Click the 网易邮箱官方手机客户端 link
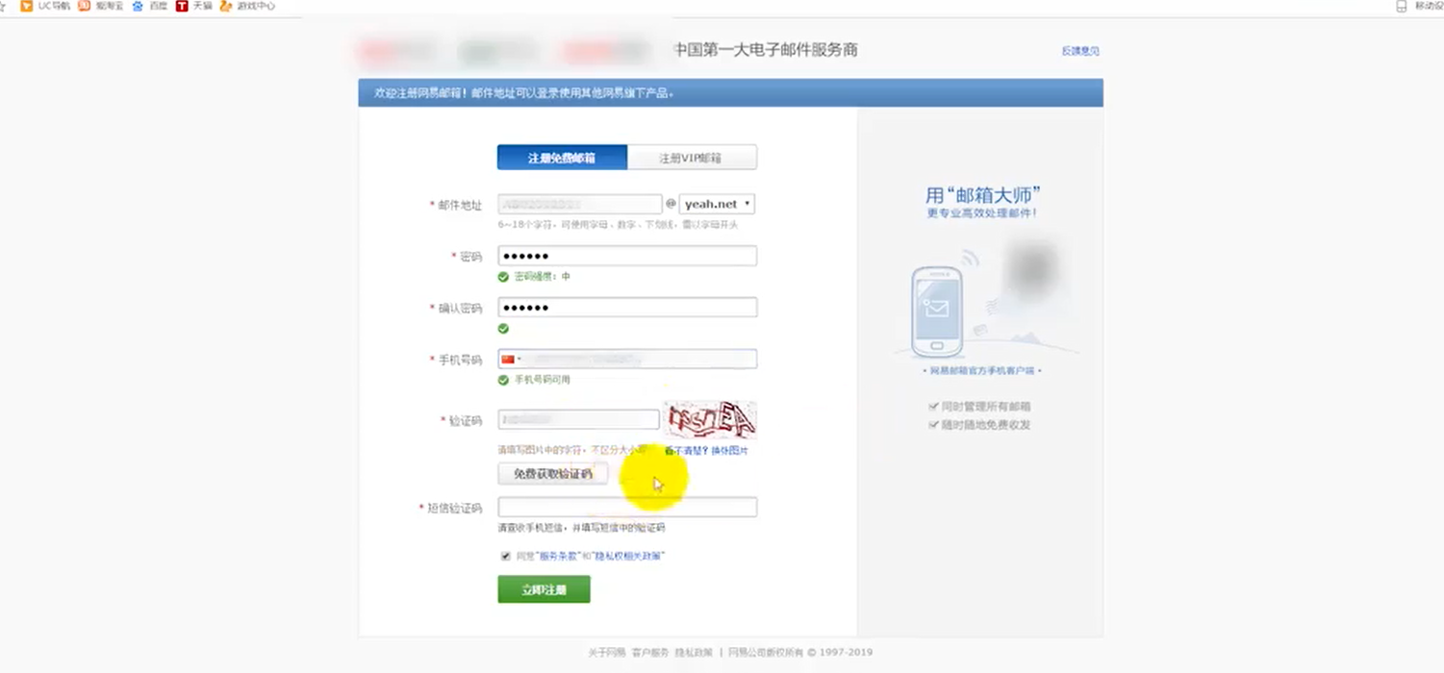Viewport: 1444px width, 673px height. pyautogui.click(x=981, y=370)
